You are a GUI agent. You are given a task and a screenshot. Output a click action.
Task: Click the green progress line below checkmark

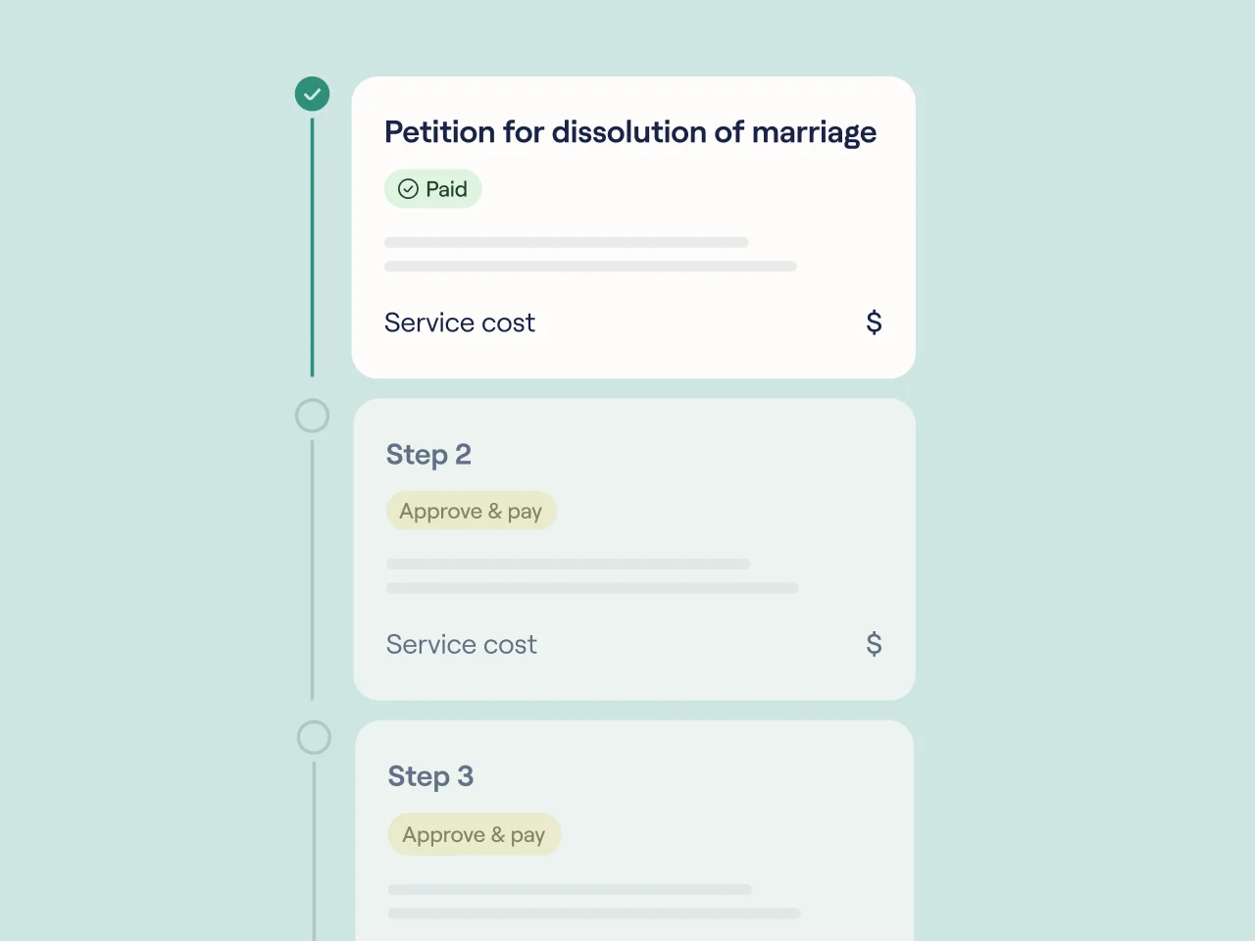coord(312,247)
